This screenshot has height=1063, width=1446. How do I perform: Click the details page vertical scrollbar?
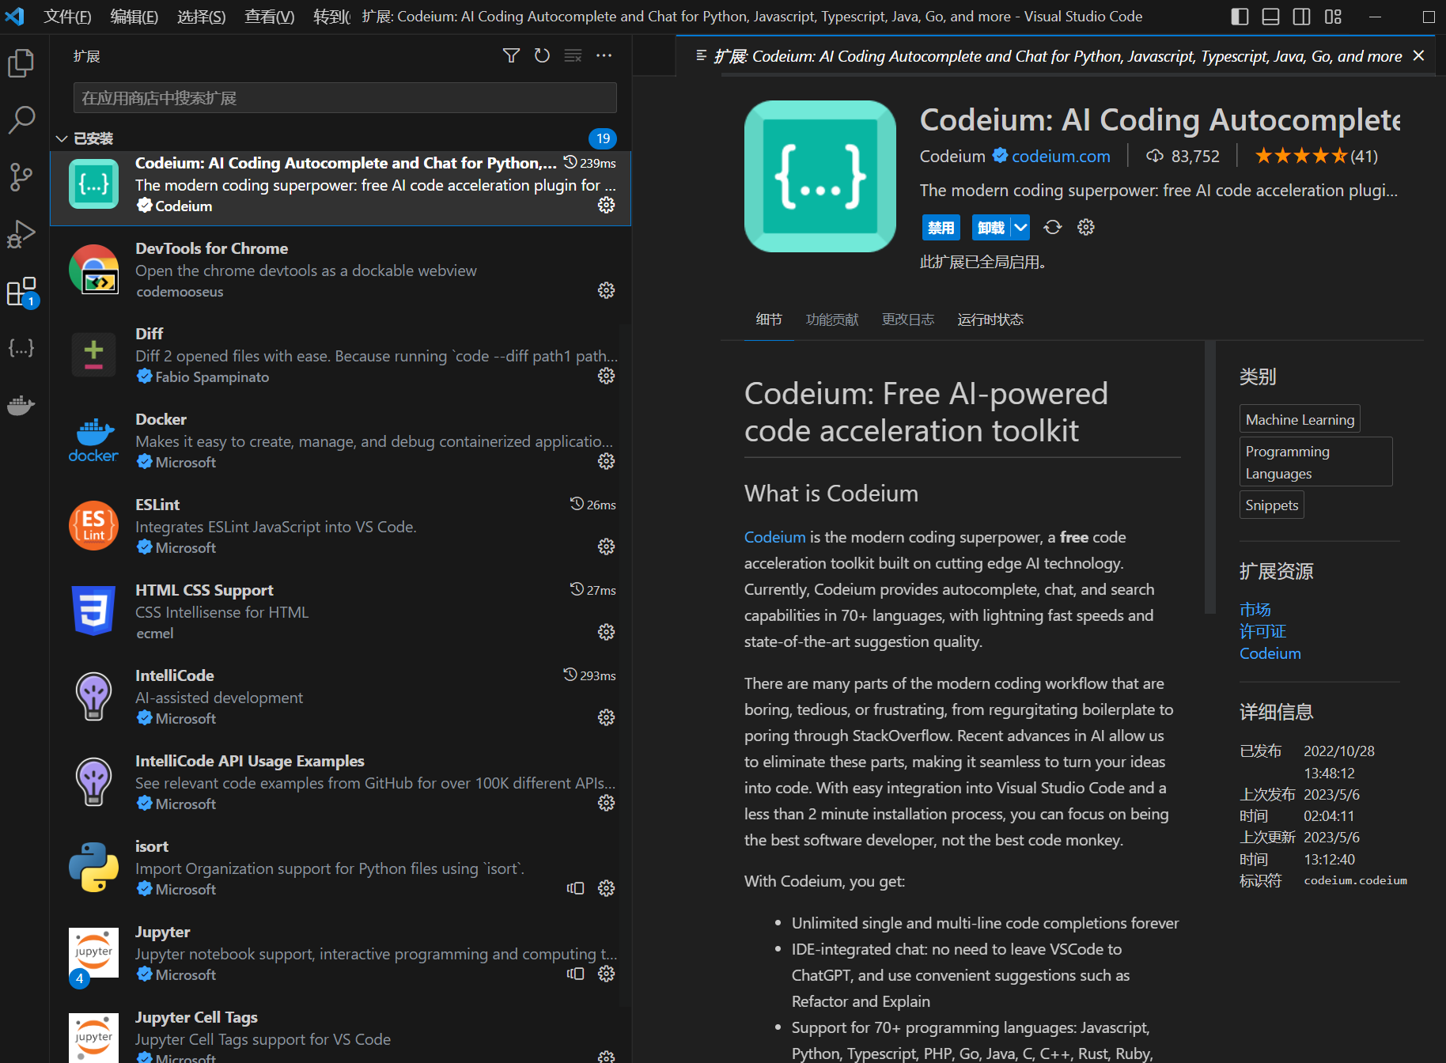pyautogui.click(x=1209, y=477)
